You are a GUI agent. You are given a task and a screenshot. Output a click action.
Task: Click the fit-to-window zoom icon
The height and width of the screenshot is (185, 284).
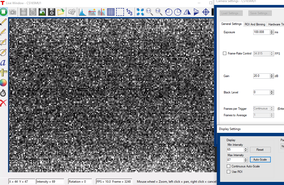[x=140, y=12]
